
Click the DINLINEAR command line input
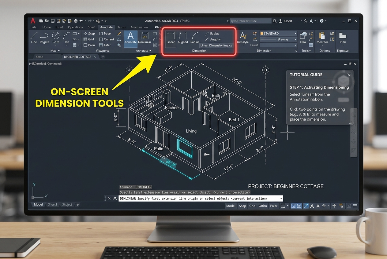click(x=201, y=199)
